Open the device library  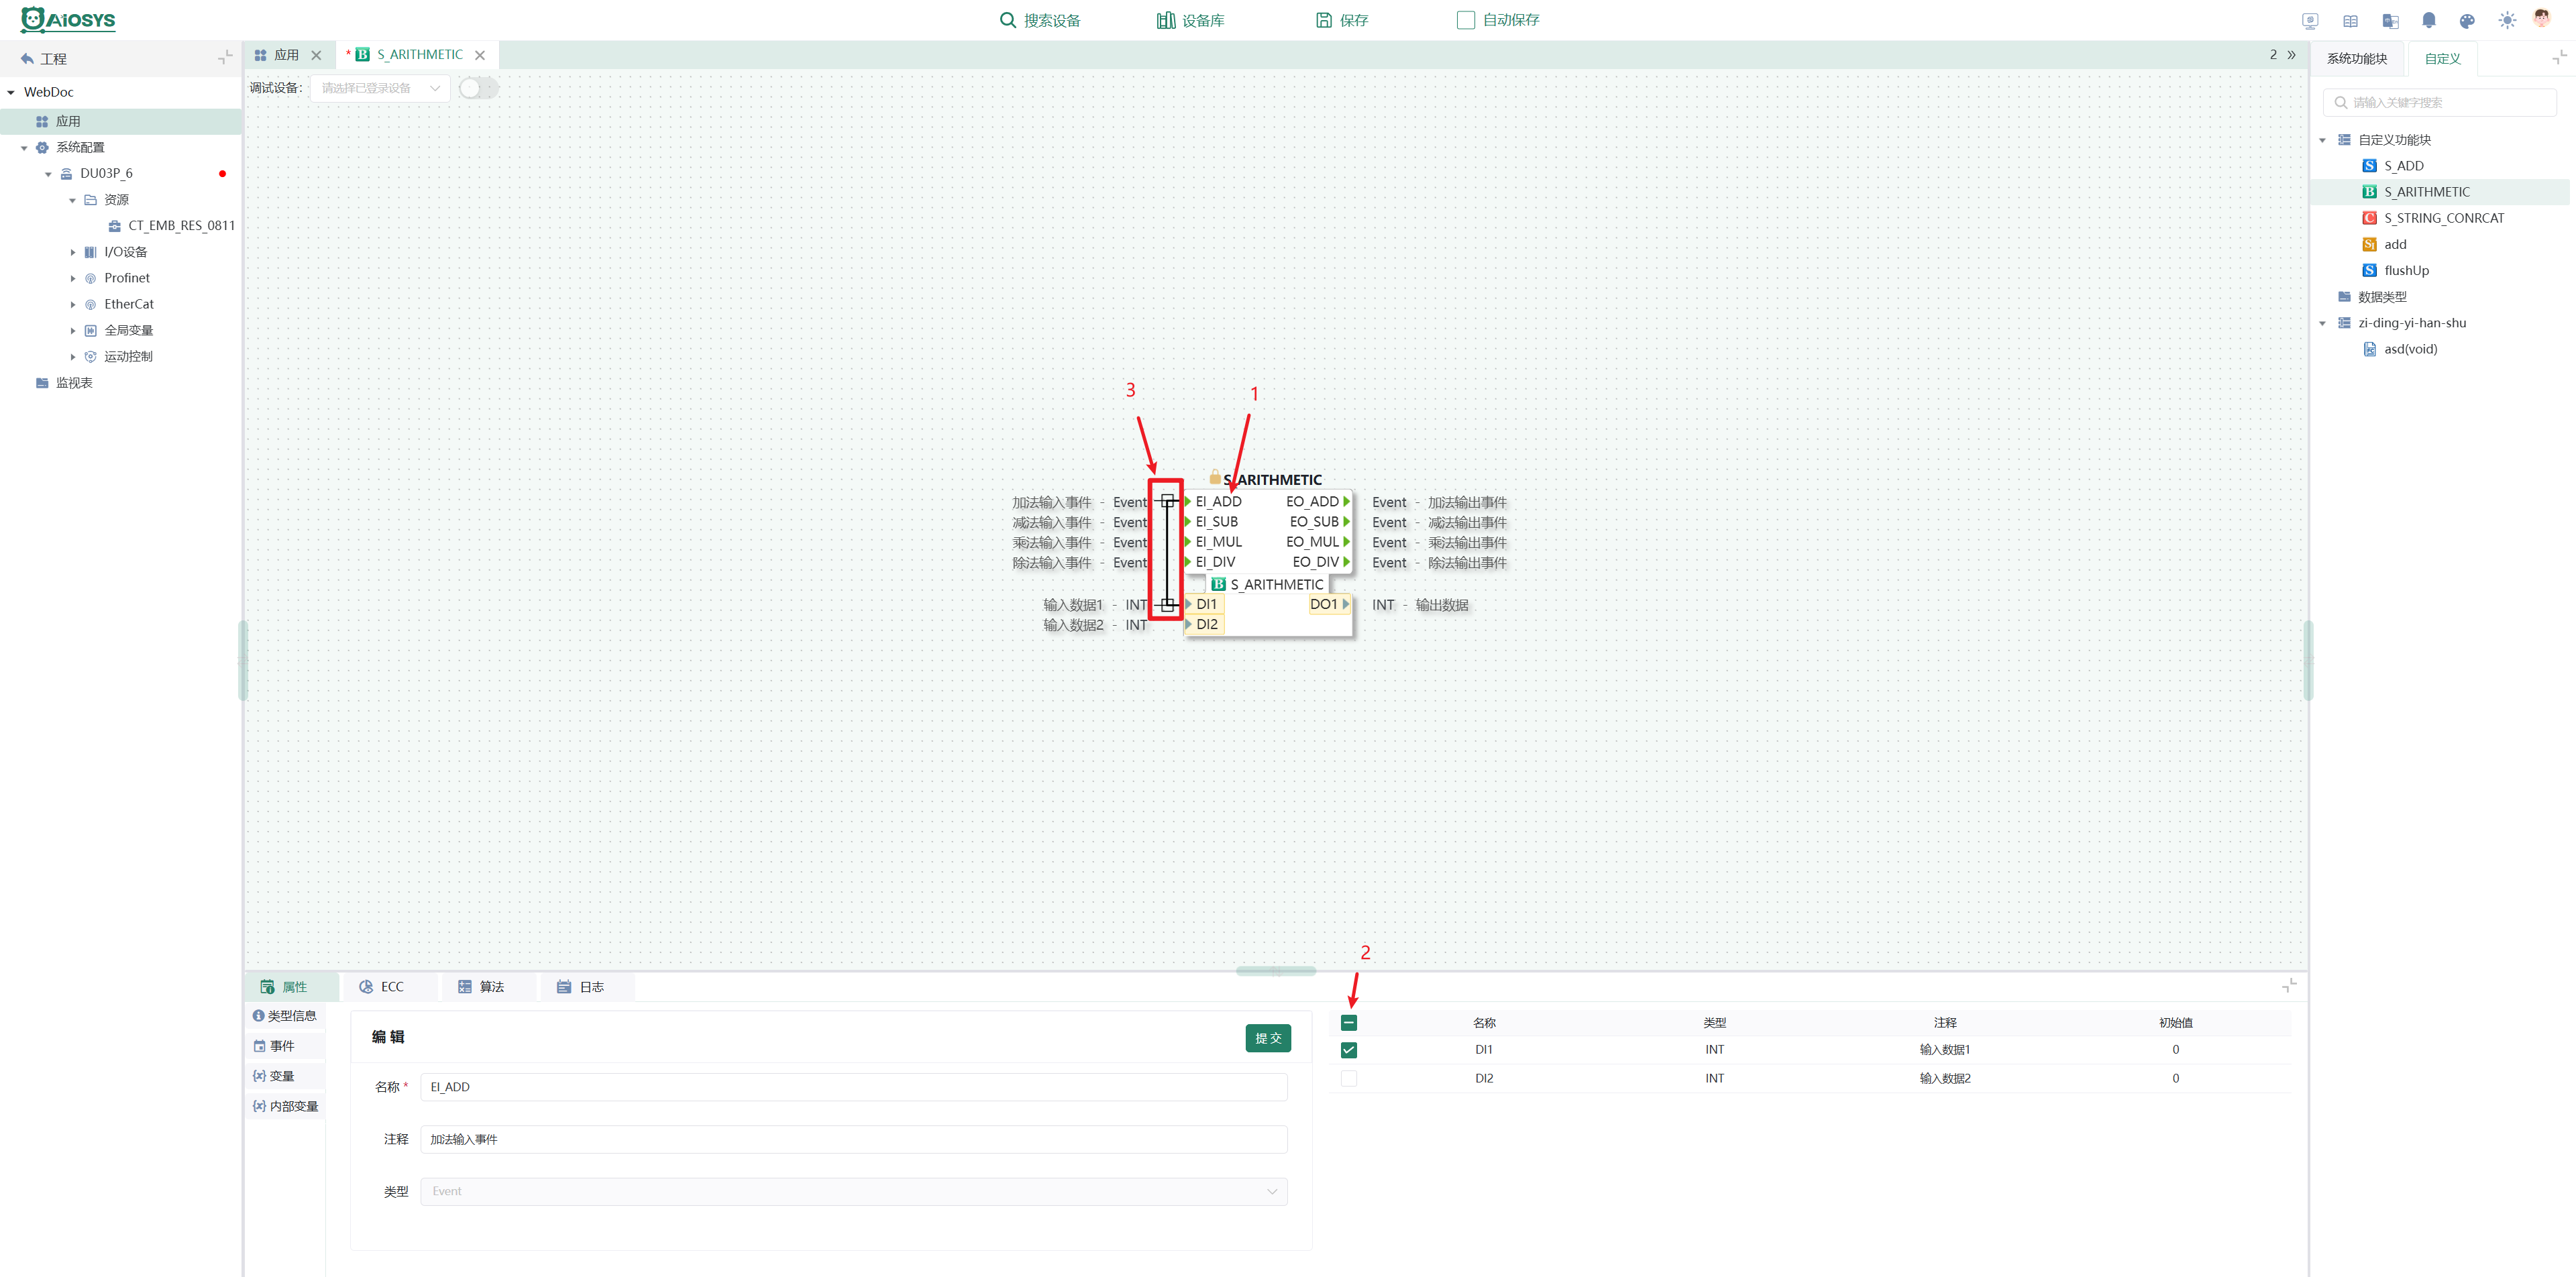[x=1190, y=20]
